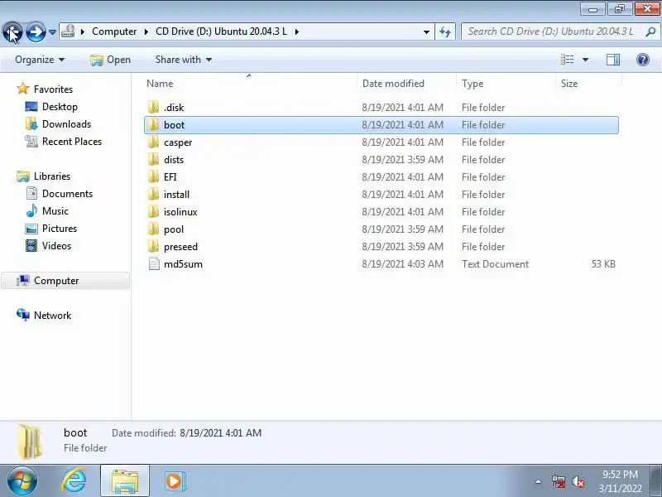
Task: Click the muted volume tray icon
Action: pos(578,481)
